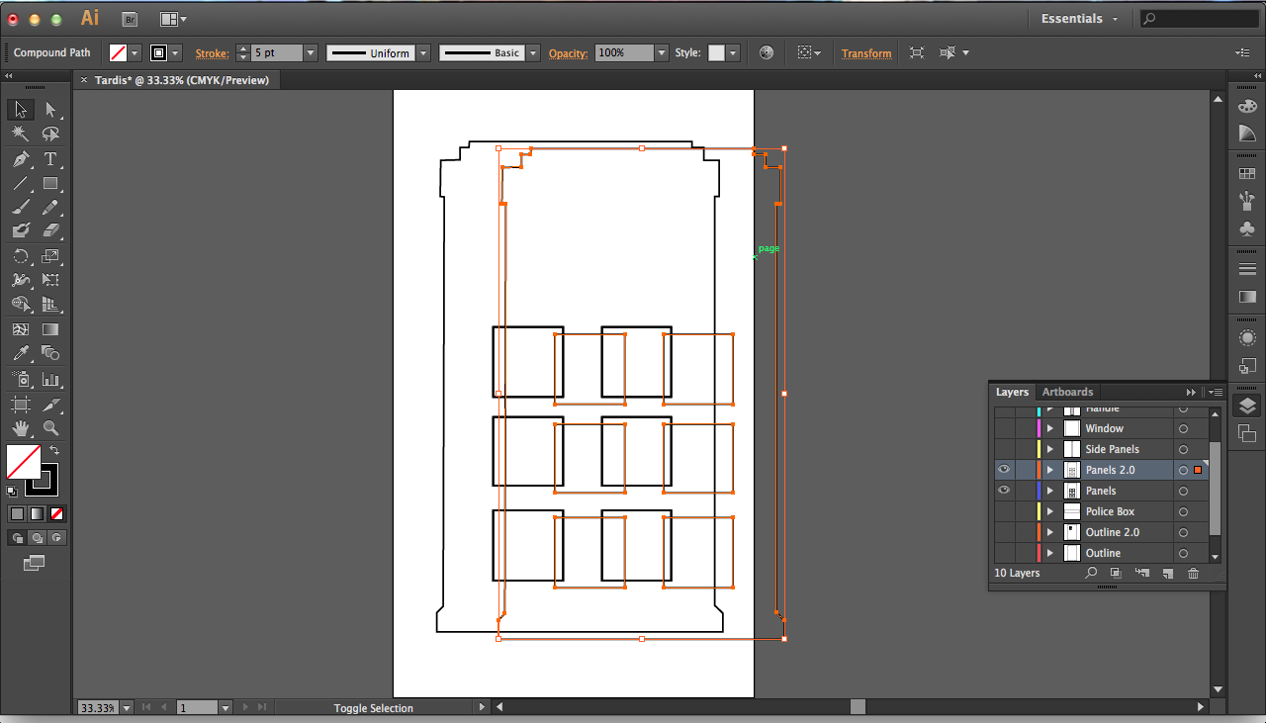This screenshot has height=723, width=1266.
Task: Open the Basic brush definition dropdown
Action: click(x=533, y=52)
